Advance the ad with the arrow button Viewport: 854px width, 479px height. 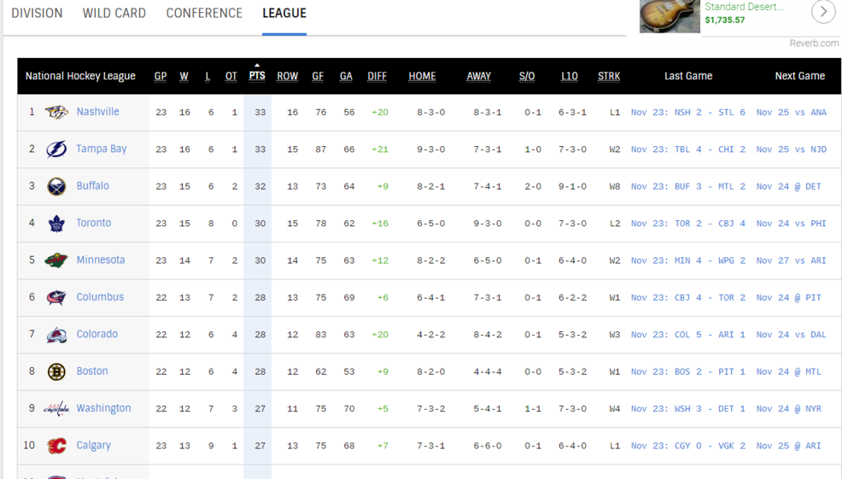click(823, 11)
